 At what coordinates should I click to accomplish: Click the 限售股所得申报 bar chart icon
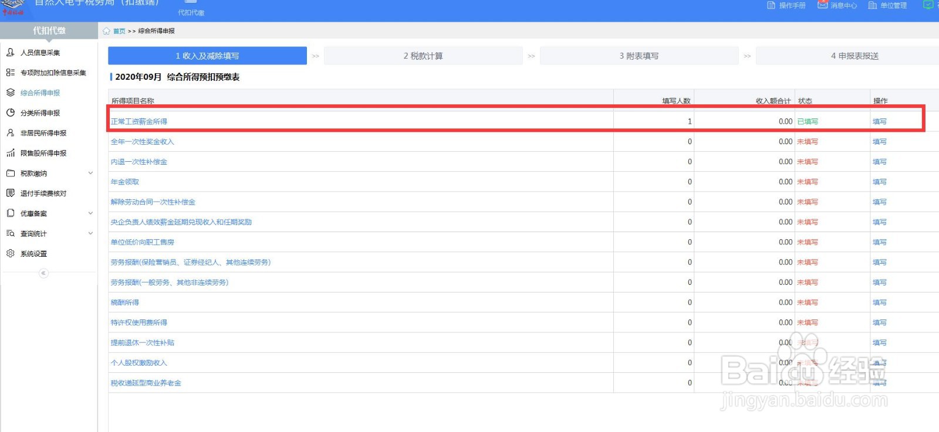11,153
